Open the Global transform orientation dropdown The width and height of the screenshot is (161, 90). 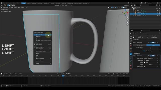pyautogui.click(x=58, y=5)
